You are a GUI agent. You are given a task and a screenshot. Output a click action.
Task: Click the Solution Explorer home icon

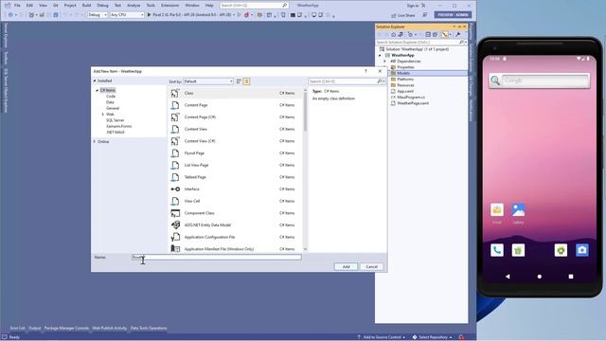click(394, 34)
